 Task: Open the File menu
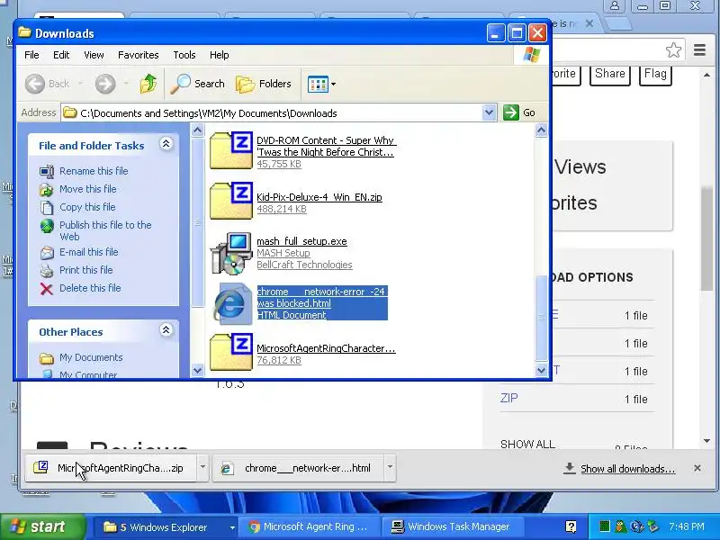31,55
